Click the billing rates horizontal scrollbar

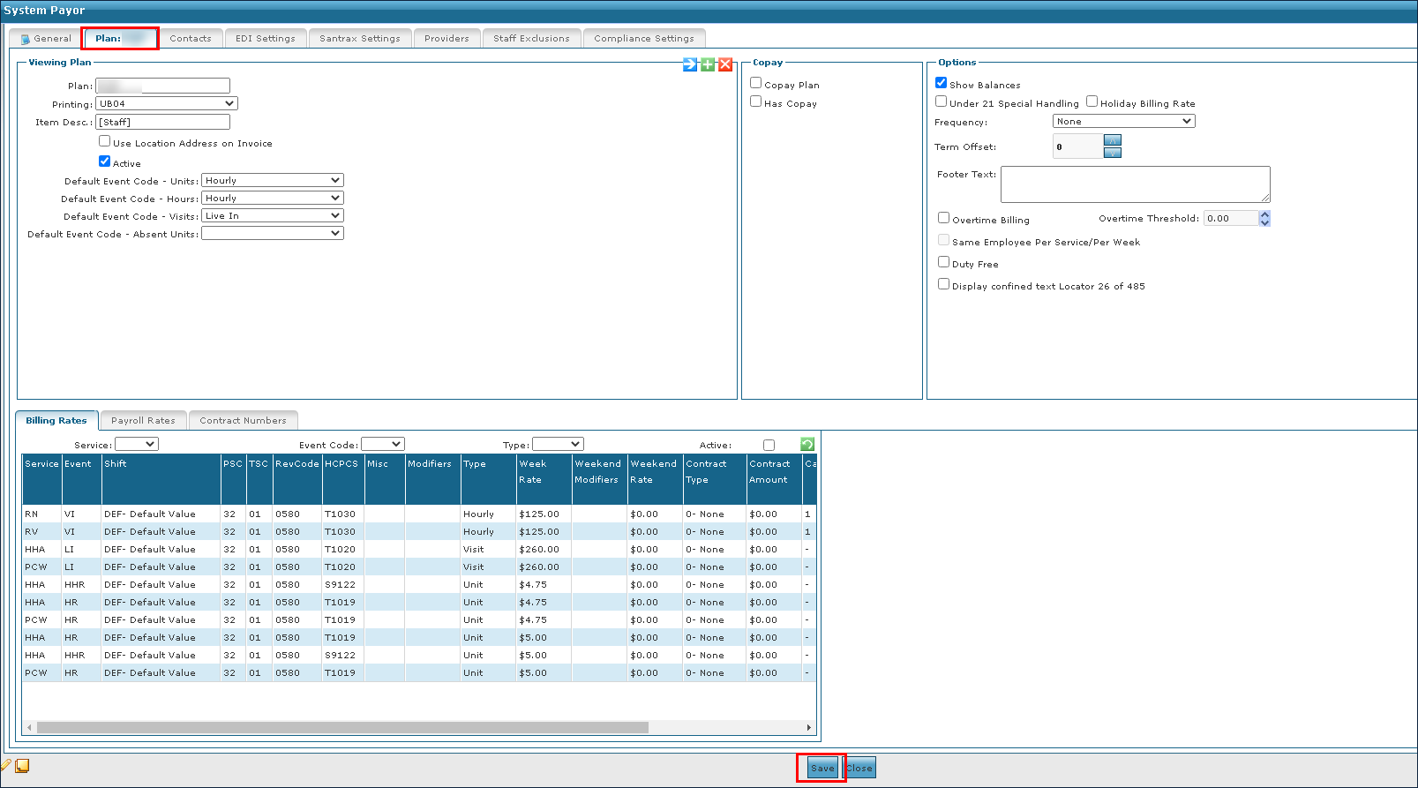pos(342,728)
